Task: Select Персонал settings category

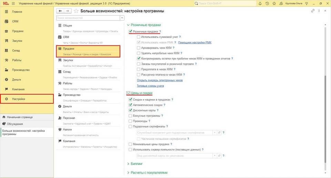Action: (88, 121)
